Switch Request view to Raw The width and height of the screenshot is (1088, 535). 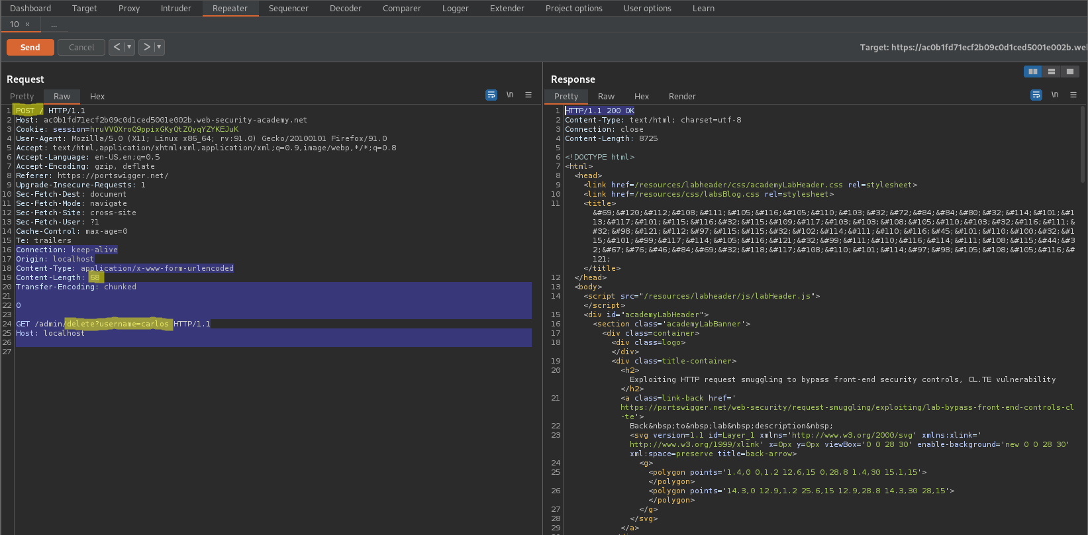click(x=62, y=96)
